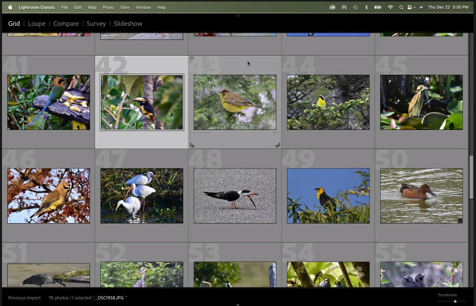Switch to Compare view mode
The height and width of the screenshot is (306, 476).
[66, 24]
